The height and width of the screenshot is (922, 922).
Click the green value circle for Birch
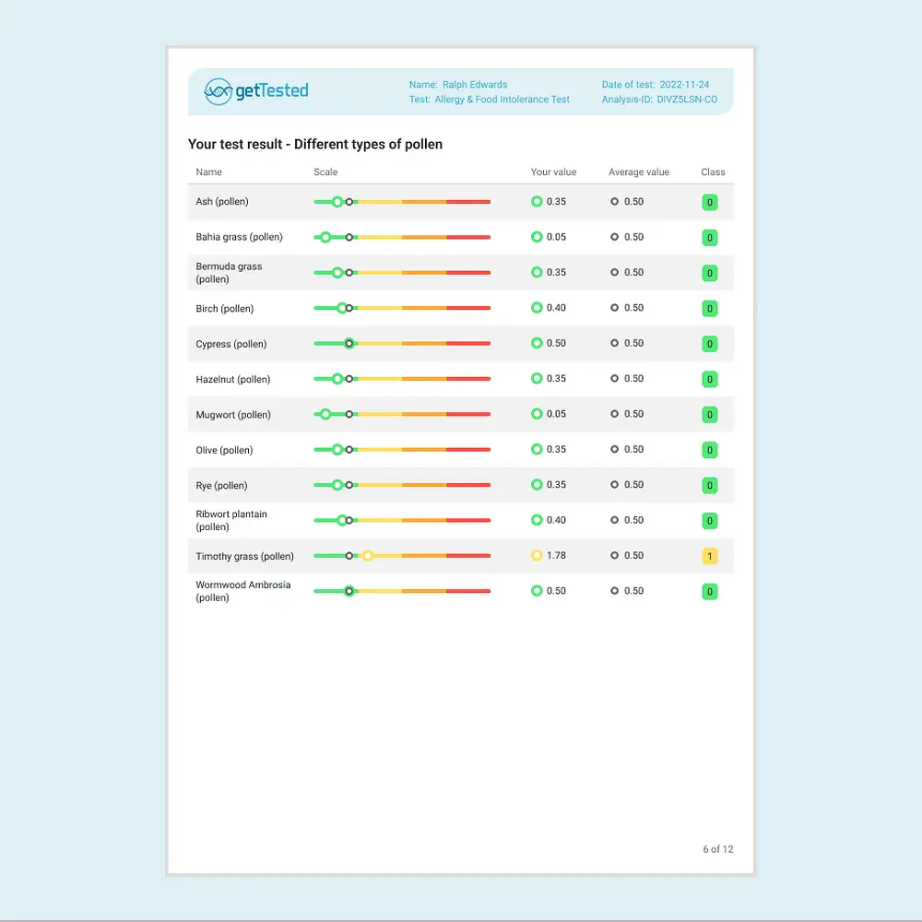point(537,308)
